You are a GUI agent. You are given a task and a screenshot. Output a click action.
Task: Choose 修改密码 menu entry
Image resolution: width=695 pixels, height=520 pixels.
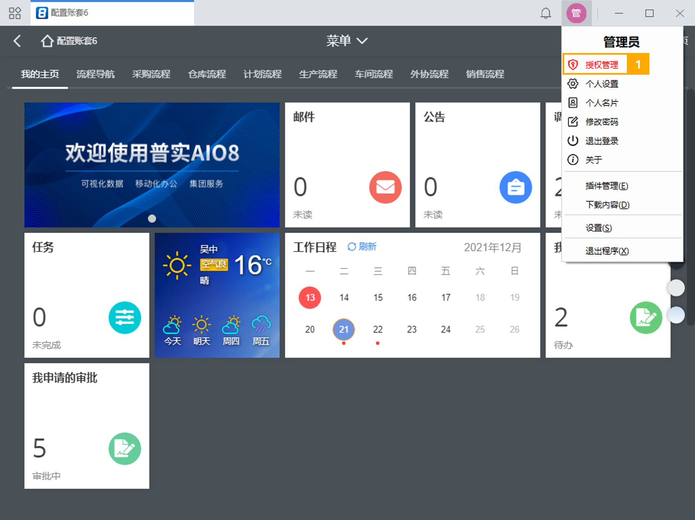[602, 122]
